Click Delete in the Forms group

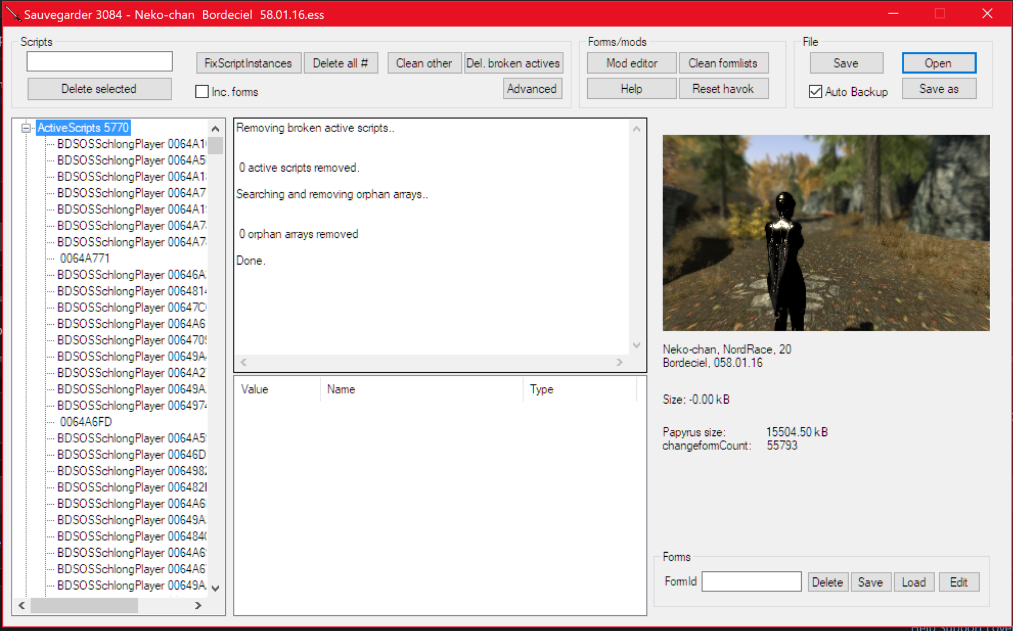click(828, 582)
